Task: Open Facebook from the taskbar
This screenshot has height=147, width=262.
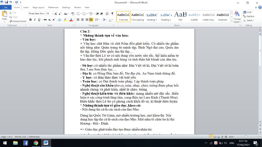Action: coord(26,143)
